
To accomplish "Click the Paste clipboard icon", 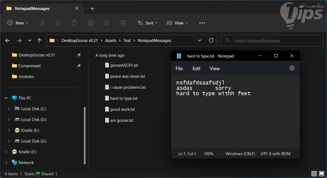I will 75,23.
